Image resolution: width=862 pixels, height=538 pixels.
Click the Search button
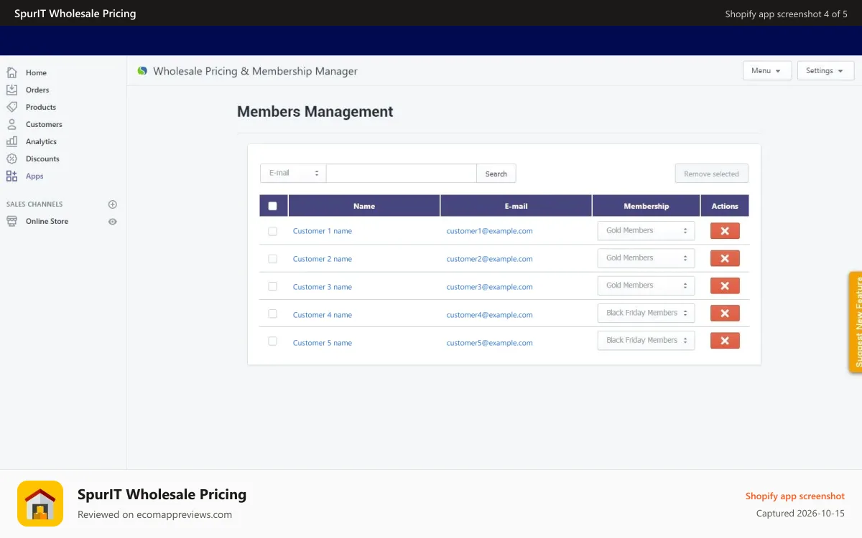[496, 174]
